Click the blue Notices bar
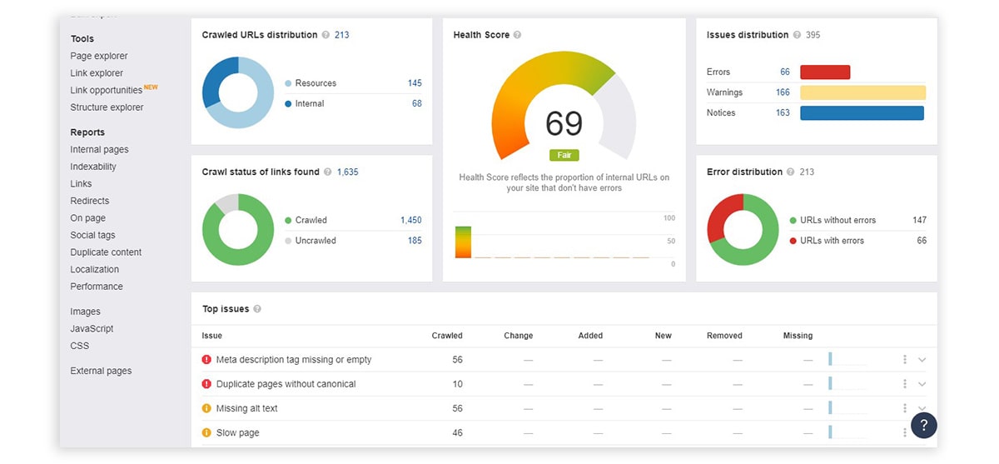999x464 pixels. pyautogui.click(x=862, y=112)
